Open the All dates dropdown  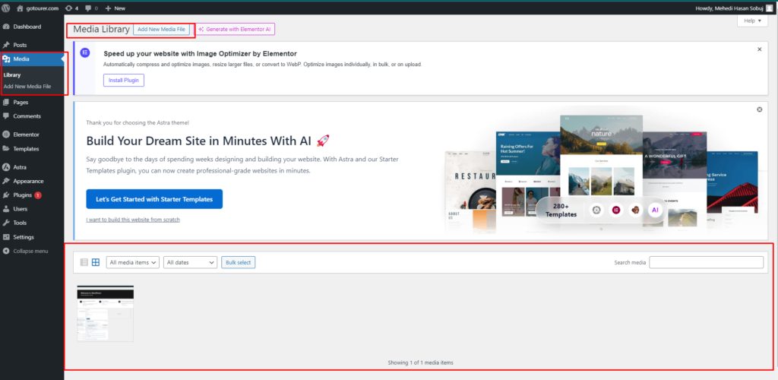191,262
